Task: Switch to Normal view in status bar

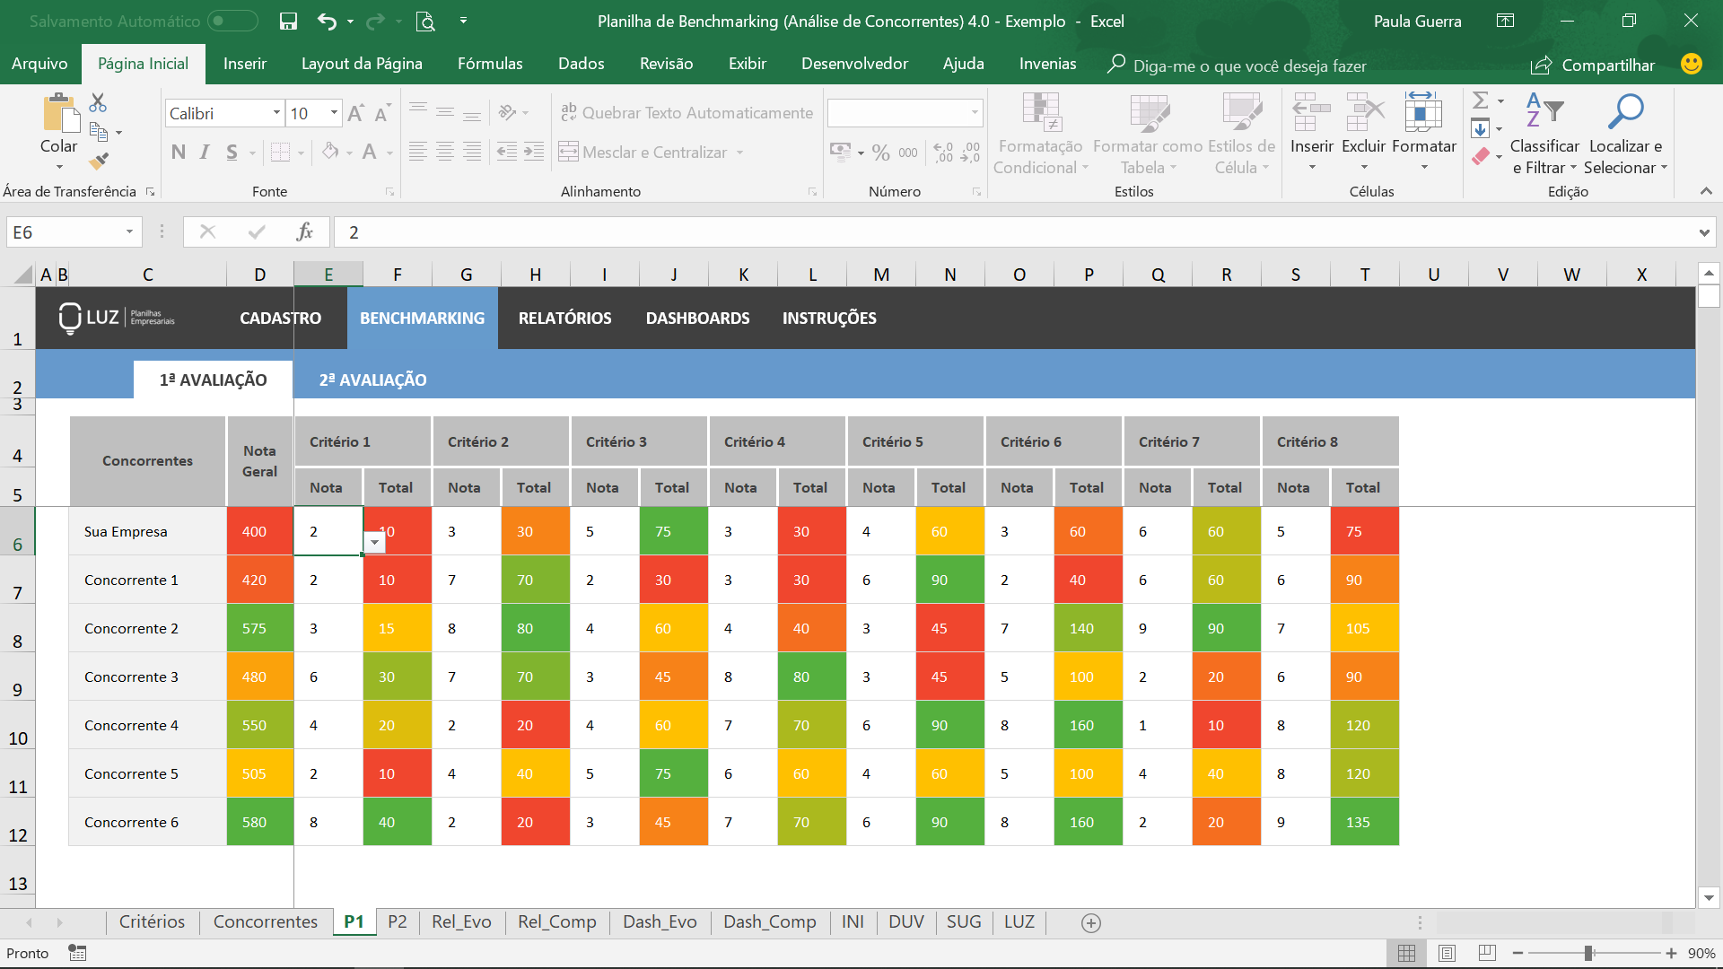Action: coord(1406,954)
